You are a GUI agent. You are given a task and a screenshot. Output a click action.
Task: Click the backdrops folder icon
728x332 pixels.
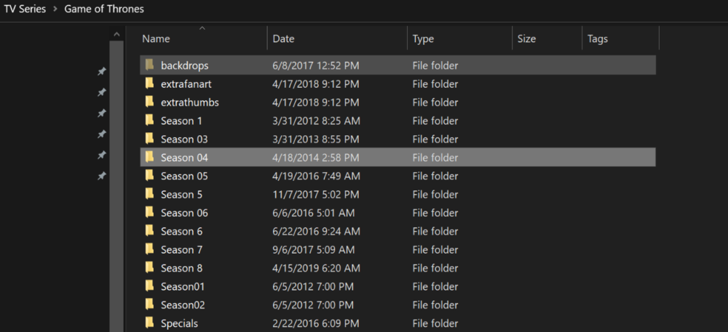pyautogui.click(x=149, y=65)
